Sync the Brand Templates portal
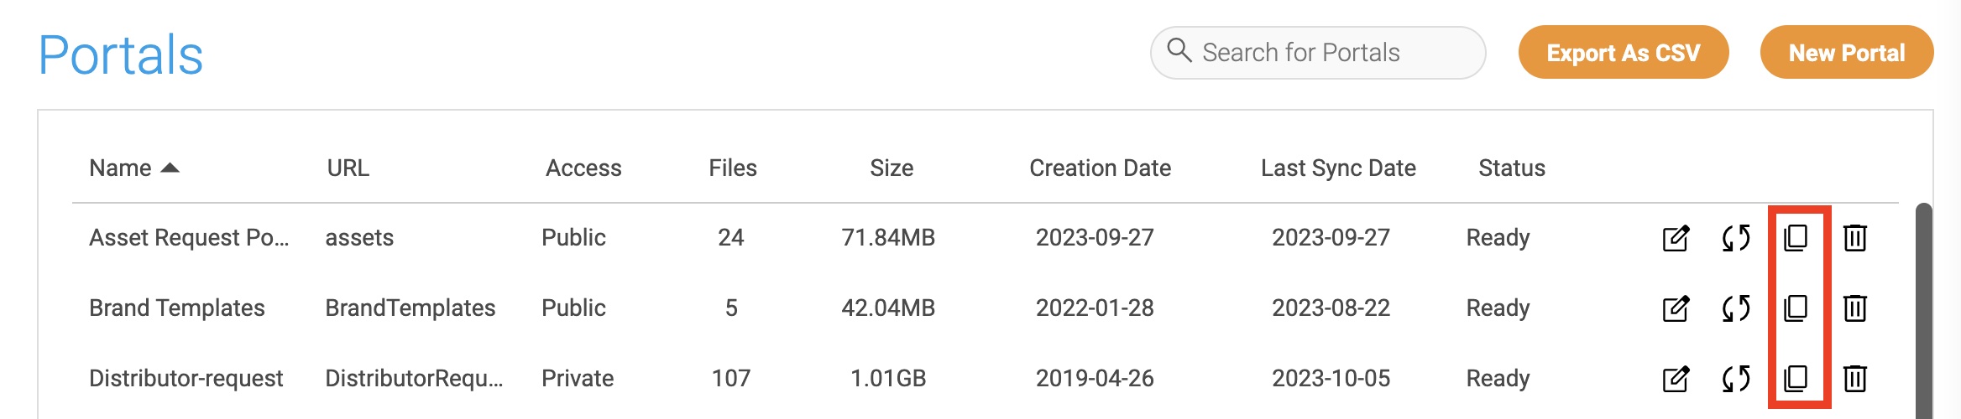The image size is (1961, 419). tap(1736, 308)
